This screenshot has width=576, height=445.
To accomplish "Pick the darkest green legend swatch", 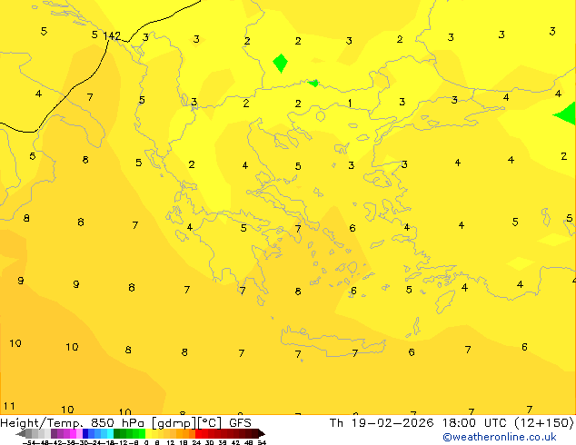I will [x=117, y=434].
